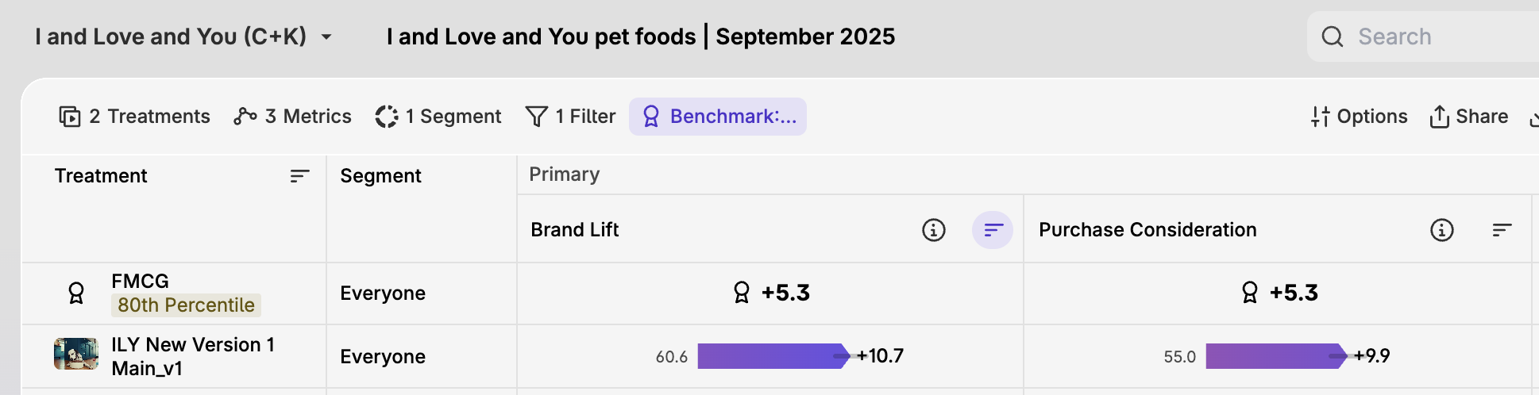The width and height of the screenshot is (1539, 395).
Task: Open the 3 Metrics selector
Action: [x=292, y=117]
